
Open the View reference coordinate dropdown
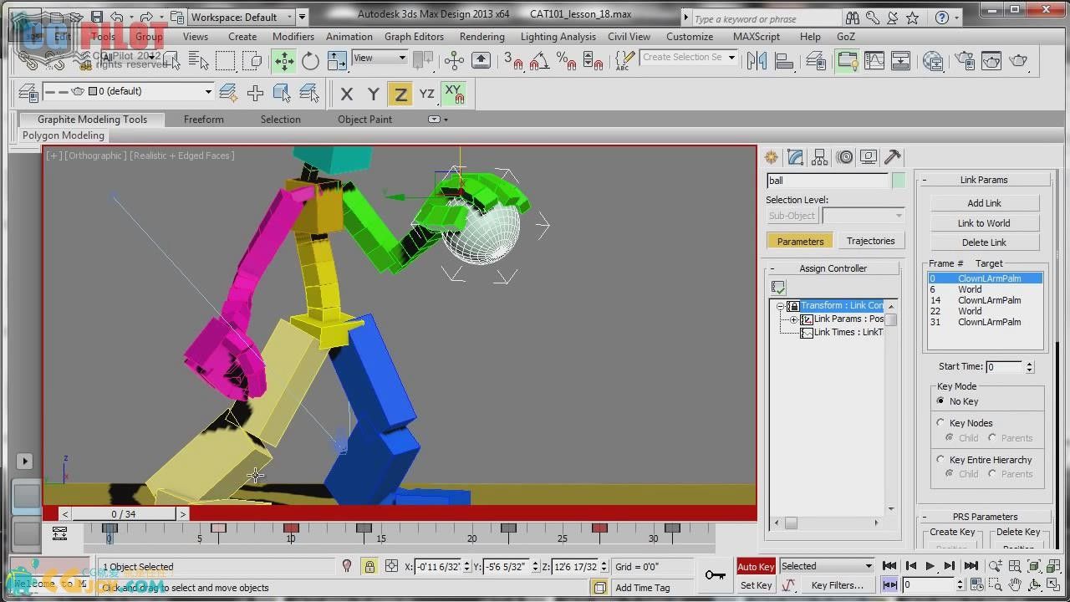(380, 58)
